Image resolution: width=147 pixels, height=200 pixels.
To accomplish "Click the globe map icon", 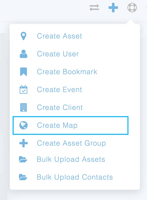I will (24, 125).
